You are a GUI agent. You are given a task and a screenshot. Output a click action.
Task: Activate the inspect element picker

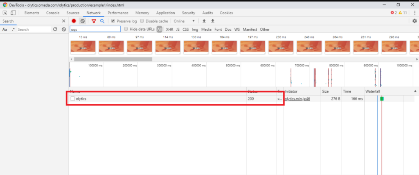5,13
